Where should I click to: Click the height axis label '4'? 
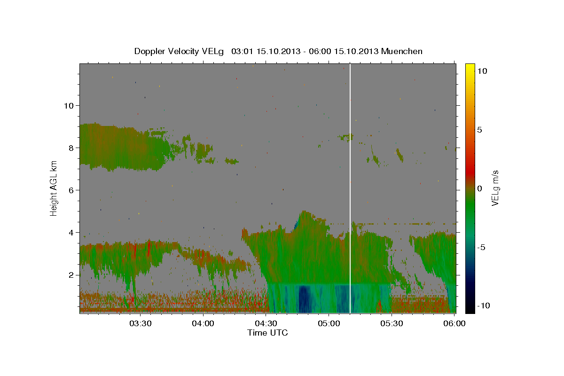(x=71, y=232)
